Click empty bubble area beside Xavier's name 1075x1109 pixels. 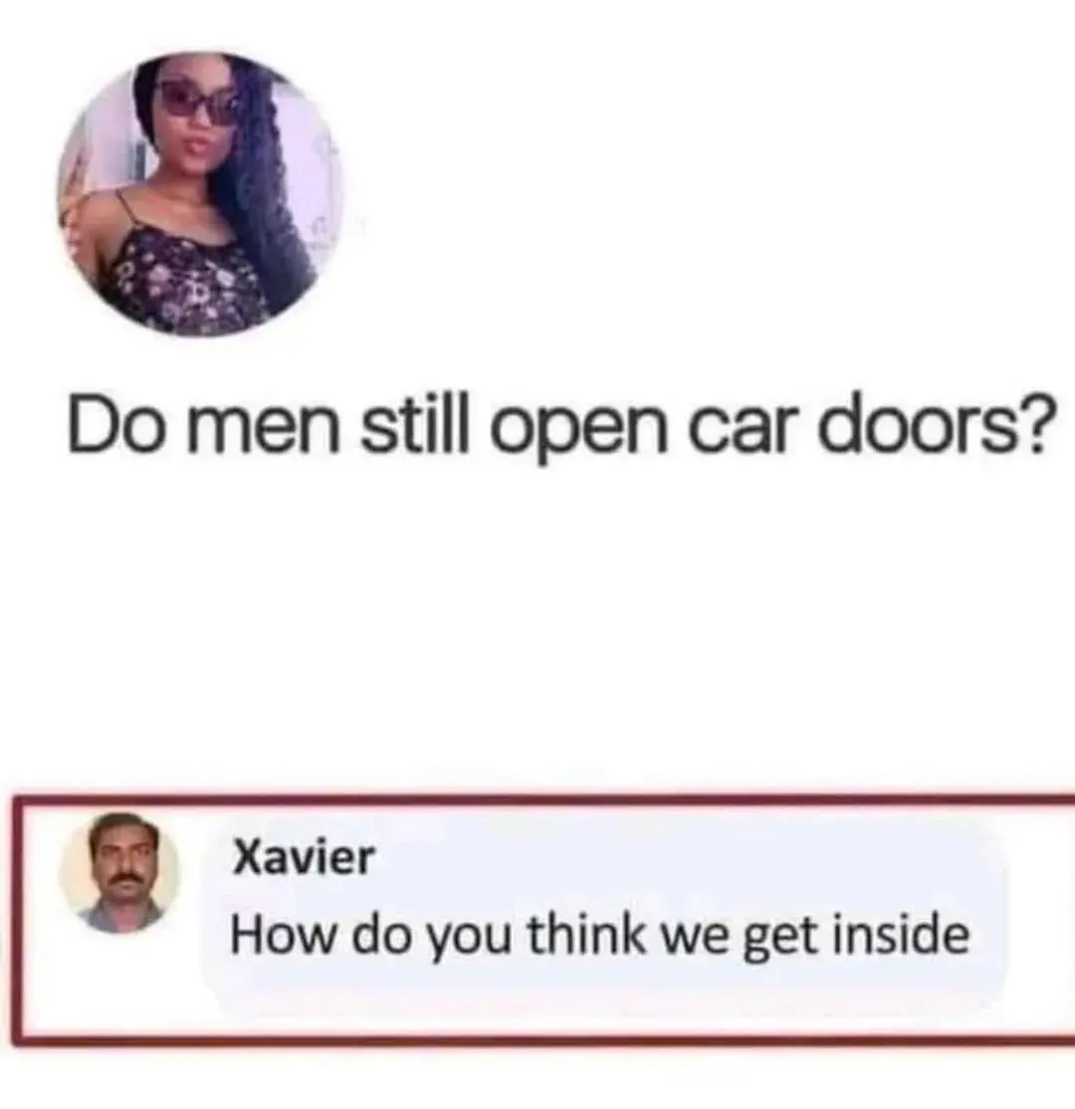[672, 857]
